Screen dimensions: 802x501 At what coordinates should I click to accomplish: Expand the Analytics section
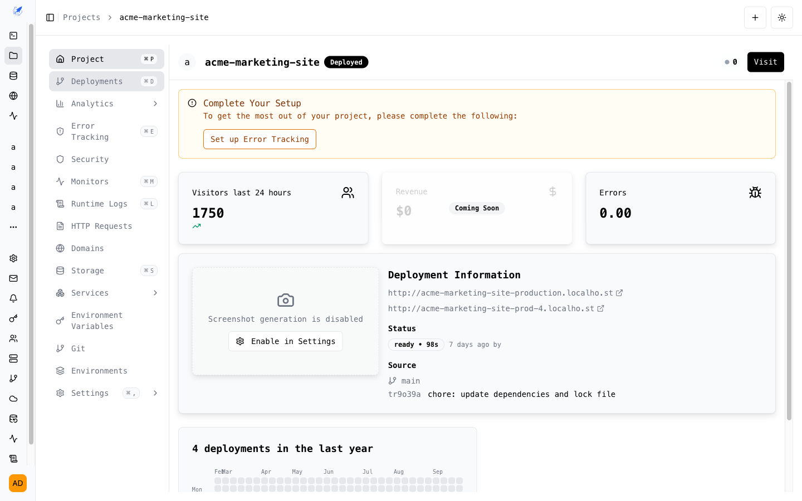pos(155,104)
